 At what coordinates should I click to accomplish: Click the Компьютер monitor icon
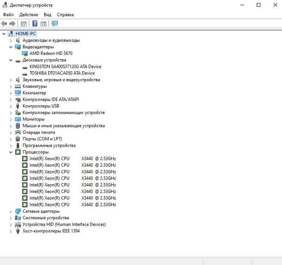coord(18,93)
